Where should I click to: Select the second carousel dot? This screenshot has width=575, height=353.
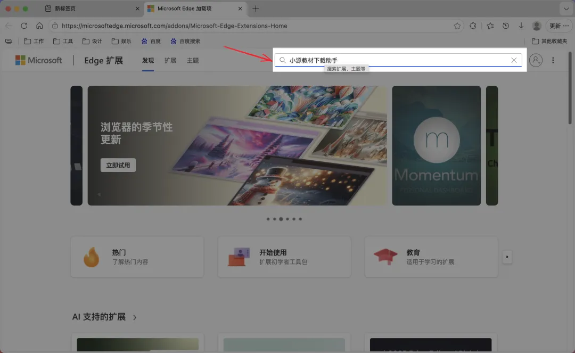tap(274, 219)
